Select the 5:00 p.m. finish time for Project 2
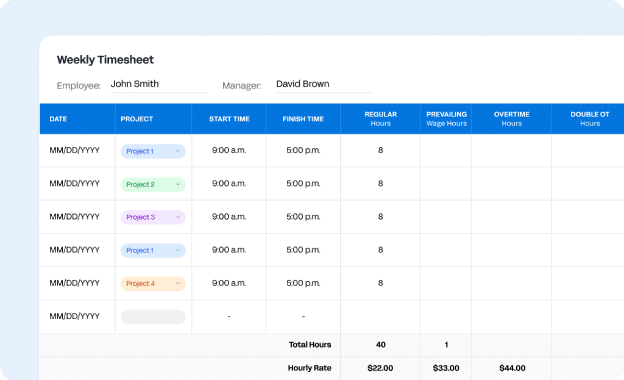Screen dimensions: 624x380 [x=303, y=184]
